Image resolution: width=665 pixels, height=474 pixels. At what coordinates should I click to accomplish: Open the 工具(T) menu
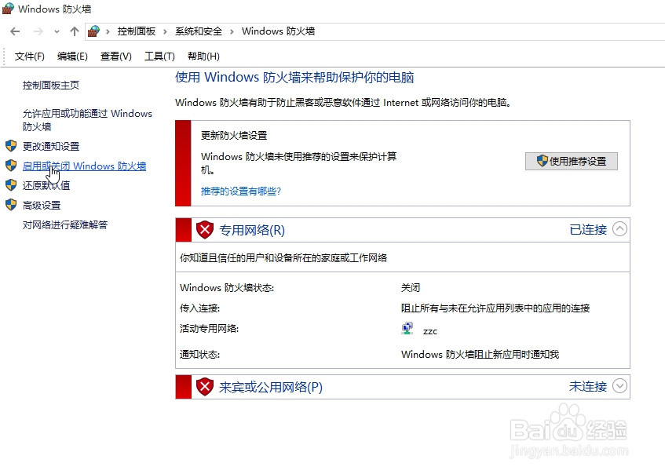(x=159, y=56)
